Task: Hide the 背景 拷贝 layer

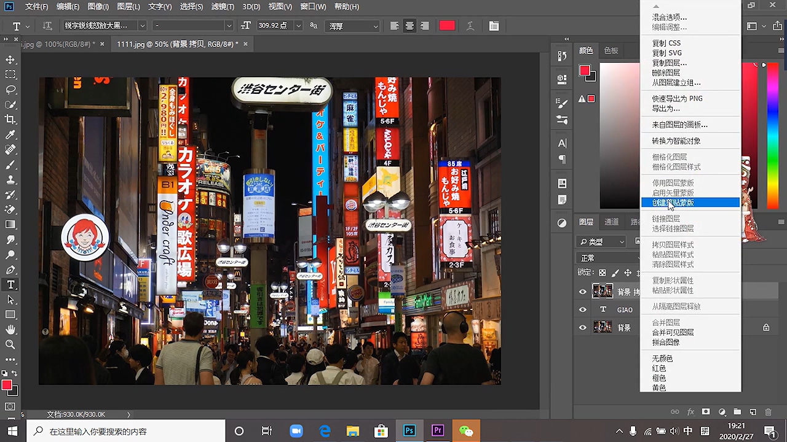Action: coord(582,292)
